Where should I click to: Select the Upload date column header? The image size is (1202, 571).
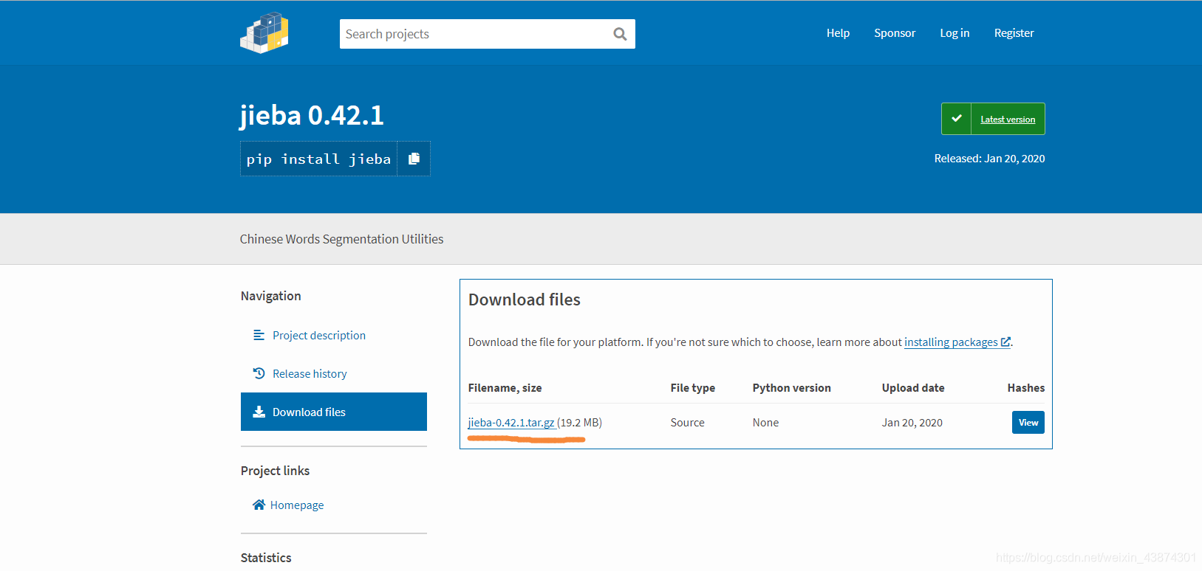[x=913, y=388]
